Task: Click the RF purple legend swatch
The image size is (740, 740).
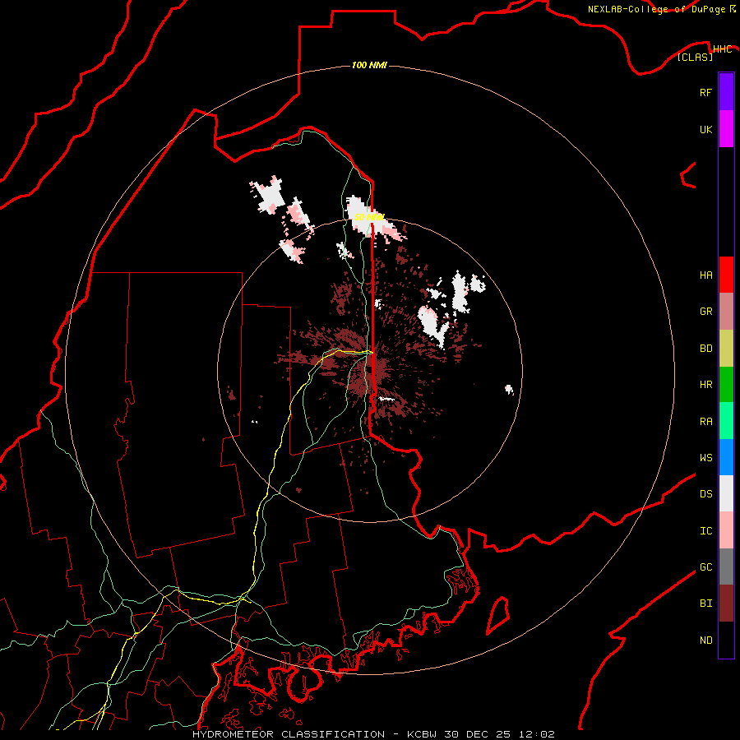Action: pyautogui.click(x=726, y=92)
